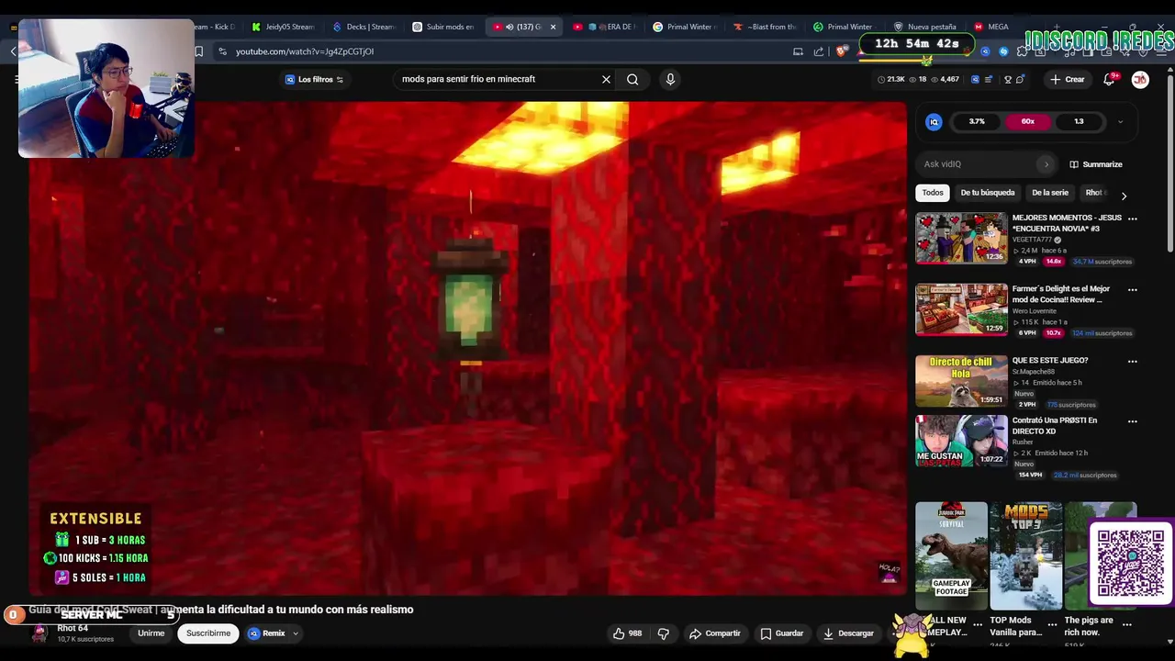The image size is (1175, 661).
Task: Open Jurassic survival gameplay short thumbnail
Action: pyautogui.click(x=951, y=555)
